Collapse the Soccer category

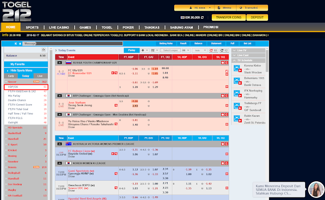[26, 82]
